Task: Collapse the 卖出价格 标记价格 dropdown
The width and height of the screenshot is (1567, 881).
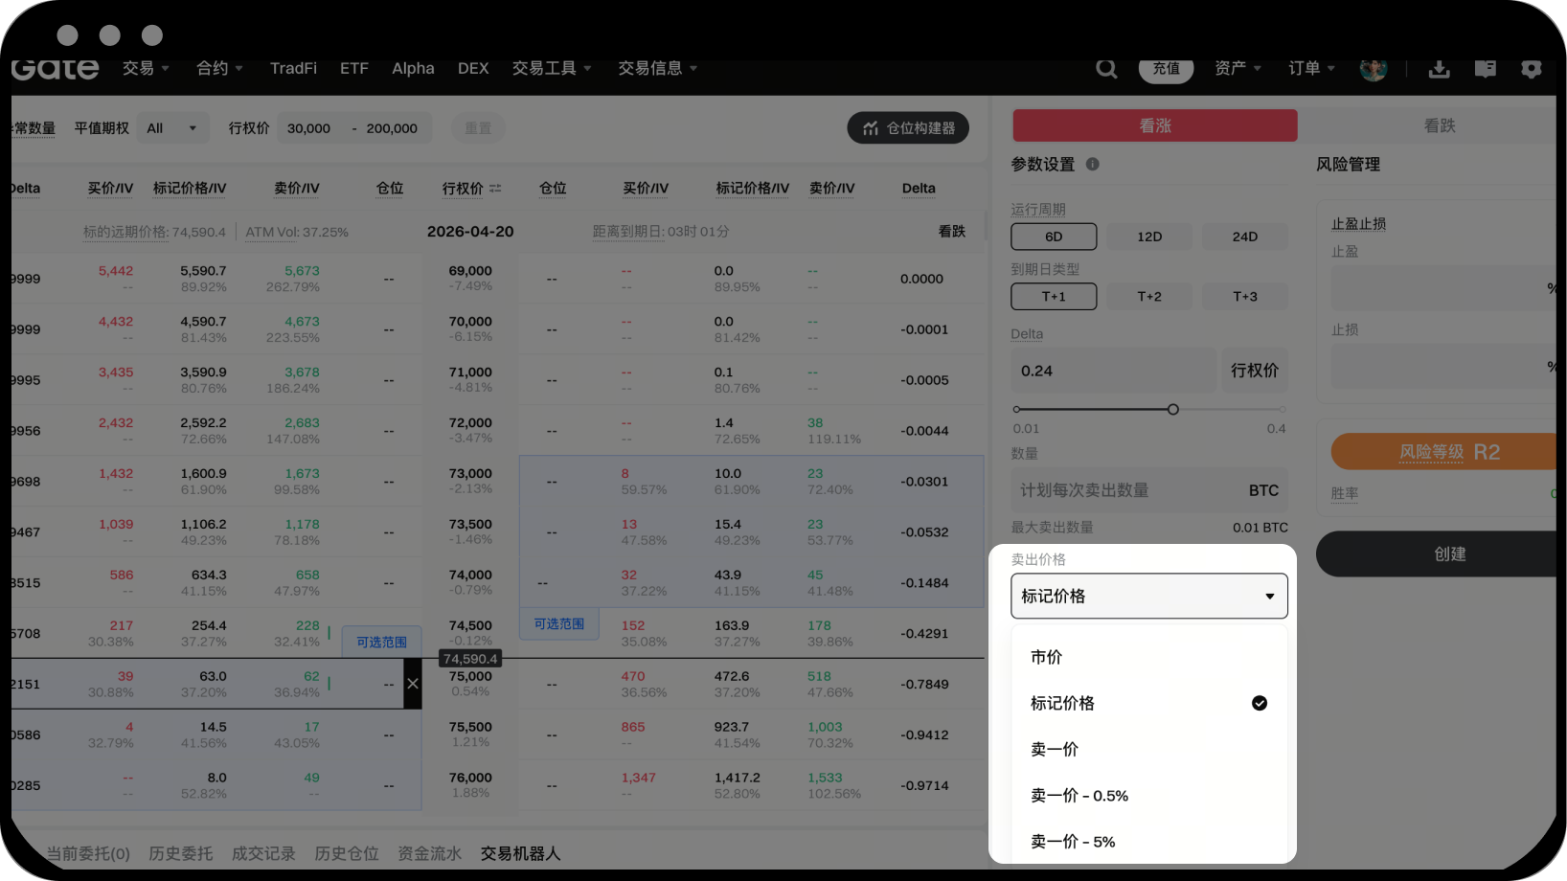Action: coord(1148,596)
